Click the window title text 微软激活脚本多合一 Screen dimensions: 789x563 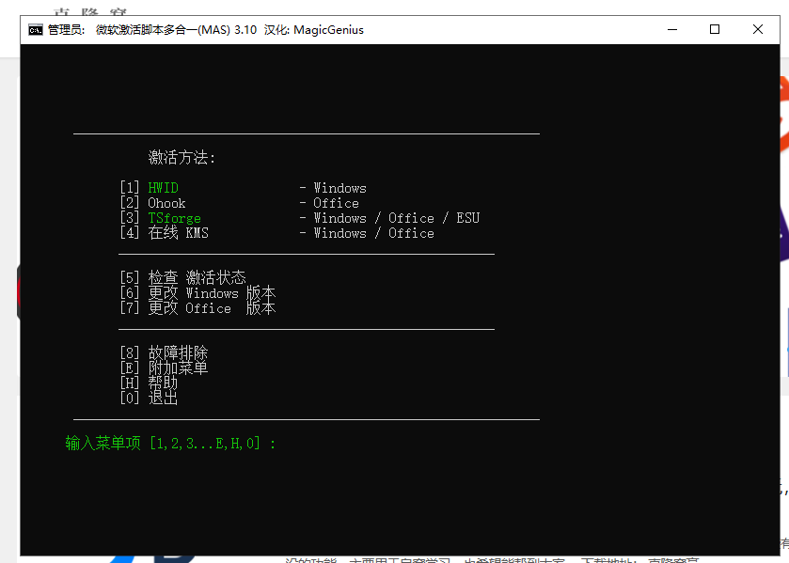149,29
